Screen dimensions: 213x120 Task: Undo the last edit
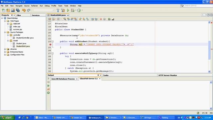pos(24,10)
